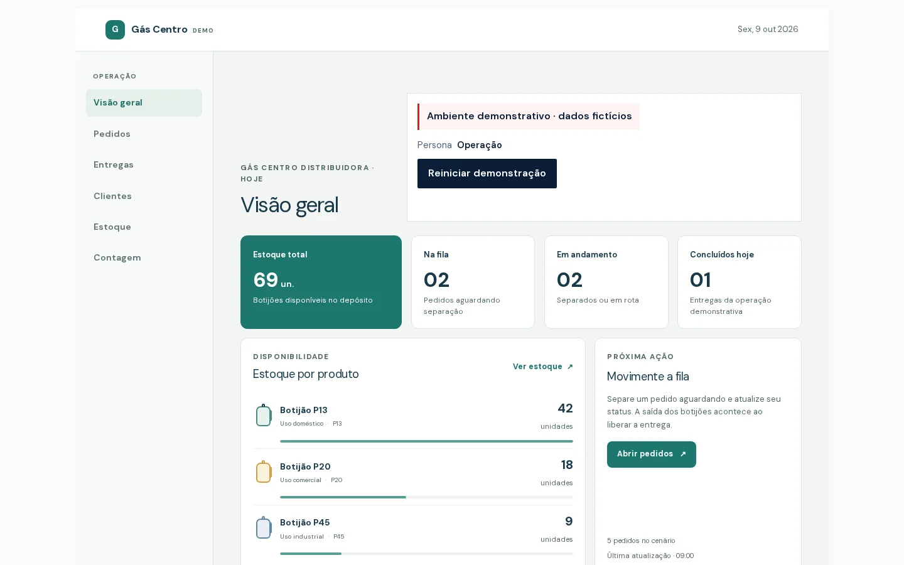This screenshot has width=904, height=565.
Task: Click the green G logo icon
Action: (x=115, y=30)
